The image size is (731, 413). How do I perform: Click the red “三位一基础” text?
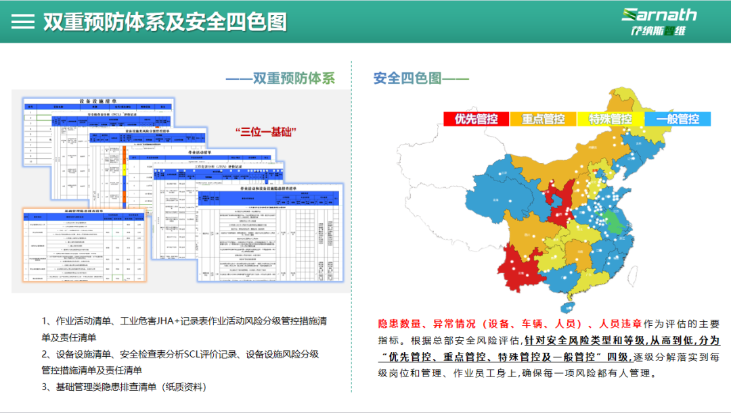coord(266,132)
